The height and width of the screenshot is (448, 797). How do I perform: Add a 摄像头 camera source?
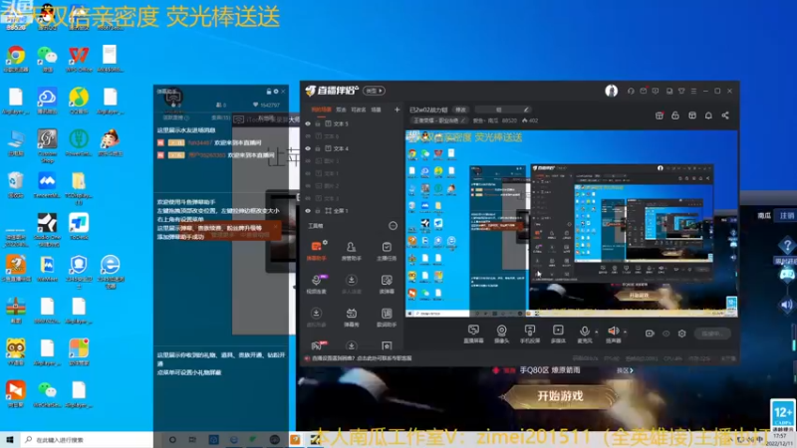coord(502,334)
